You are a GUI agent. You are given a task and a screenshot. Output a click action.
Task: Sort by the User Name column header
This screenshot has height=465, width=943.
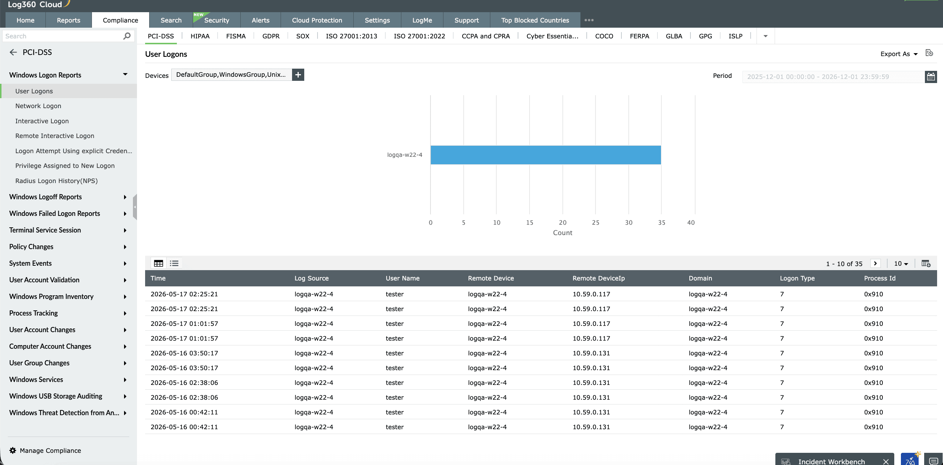402,278
